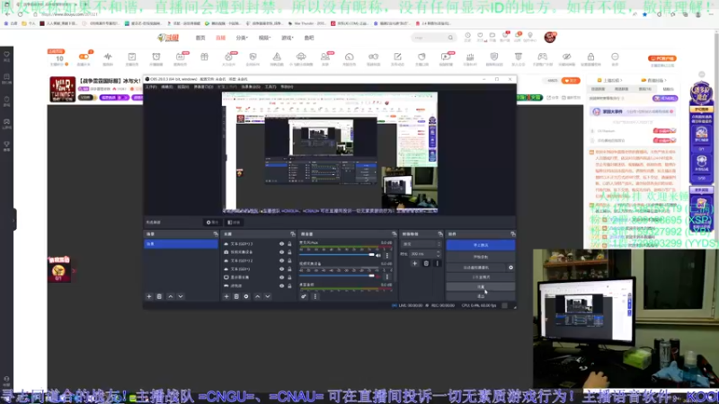Screen dimensions: 719x404
Task: Click the 退出 button in OBS Controls
Action: 481,296
